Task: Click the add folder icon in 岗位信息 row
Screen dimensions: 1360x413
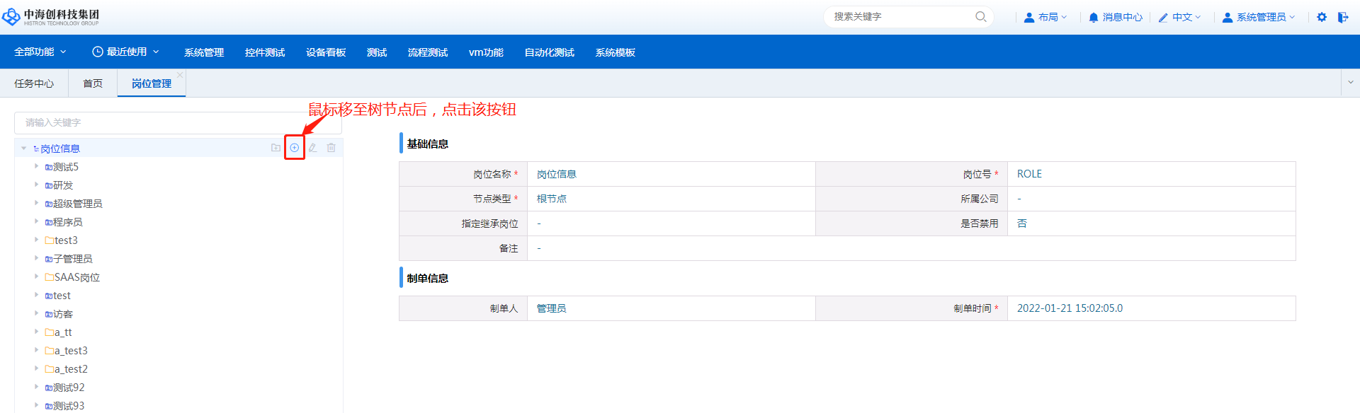Action: pos(276,148)
